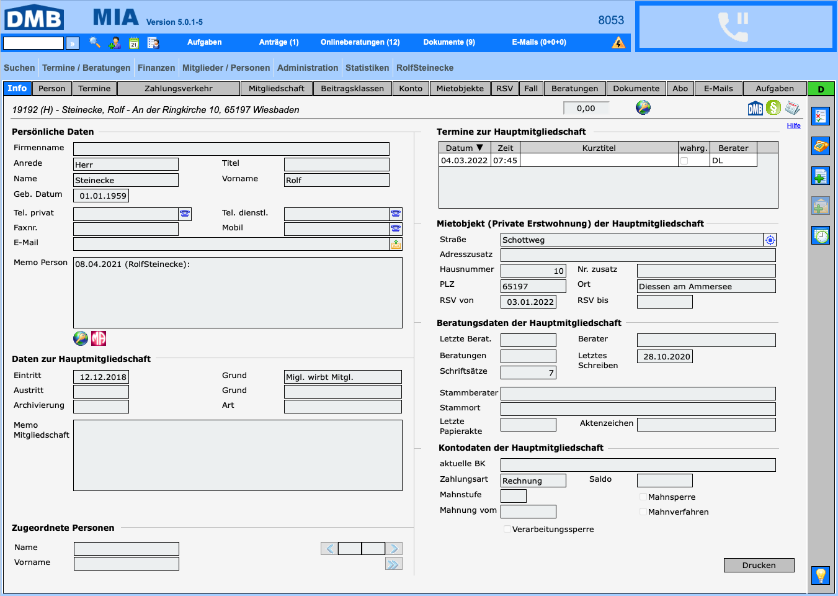Image resolution: width=838 pixels, height=596 pixels.
Task: Click the phone icon next to Tel. privat
Action: pos(185,214)
